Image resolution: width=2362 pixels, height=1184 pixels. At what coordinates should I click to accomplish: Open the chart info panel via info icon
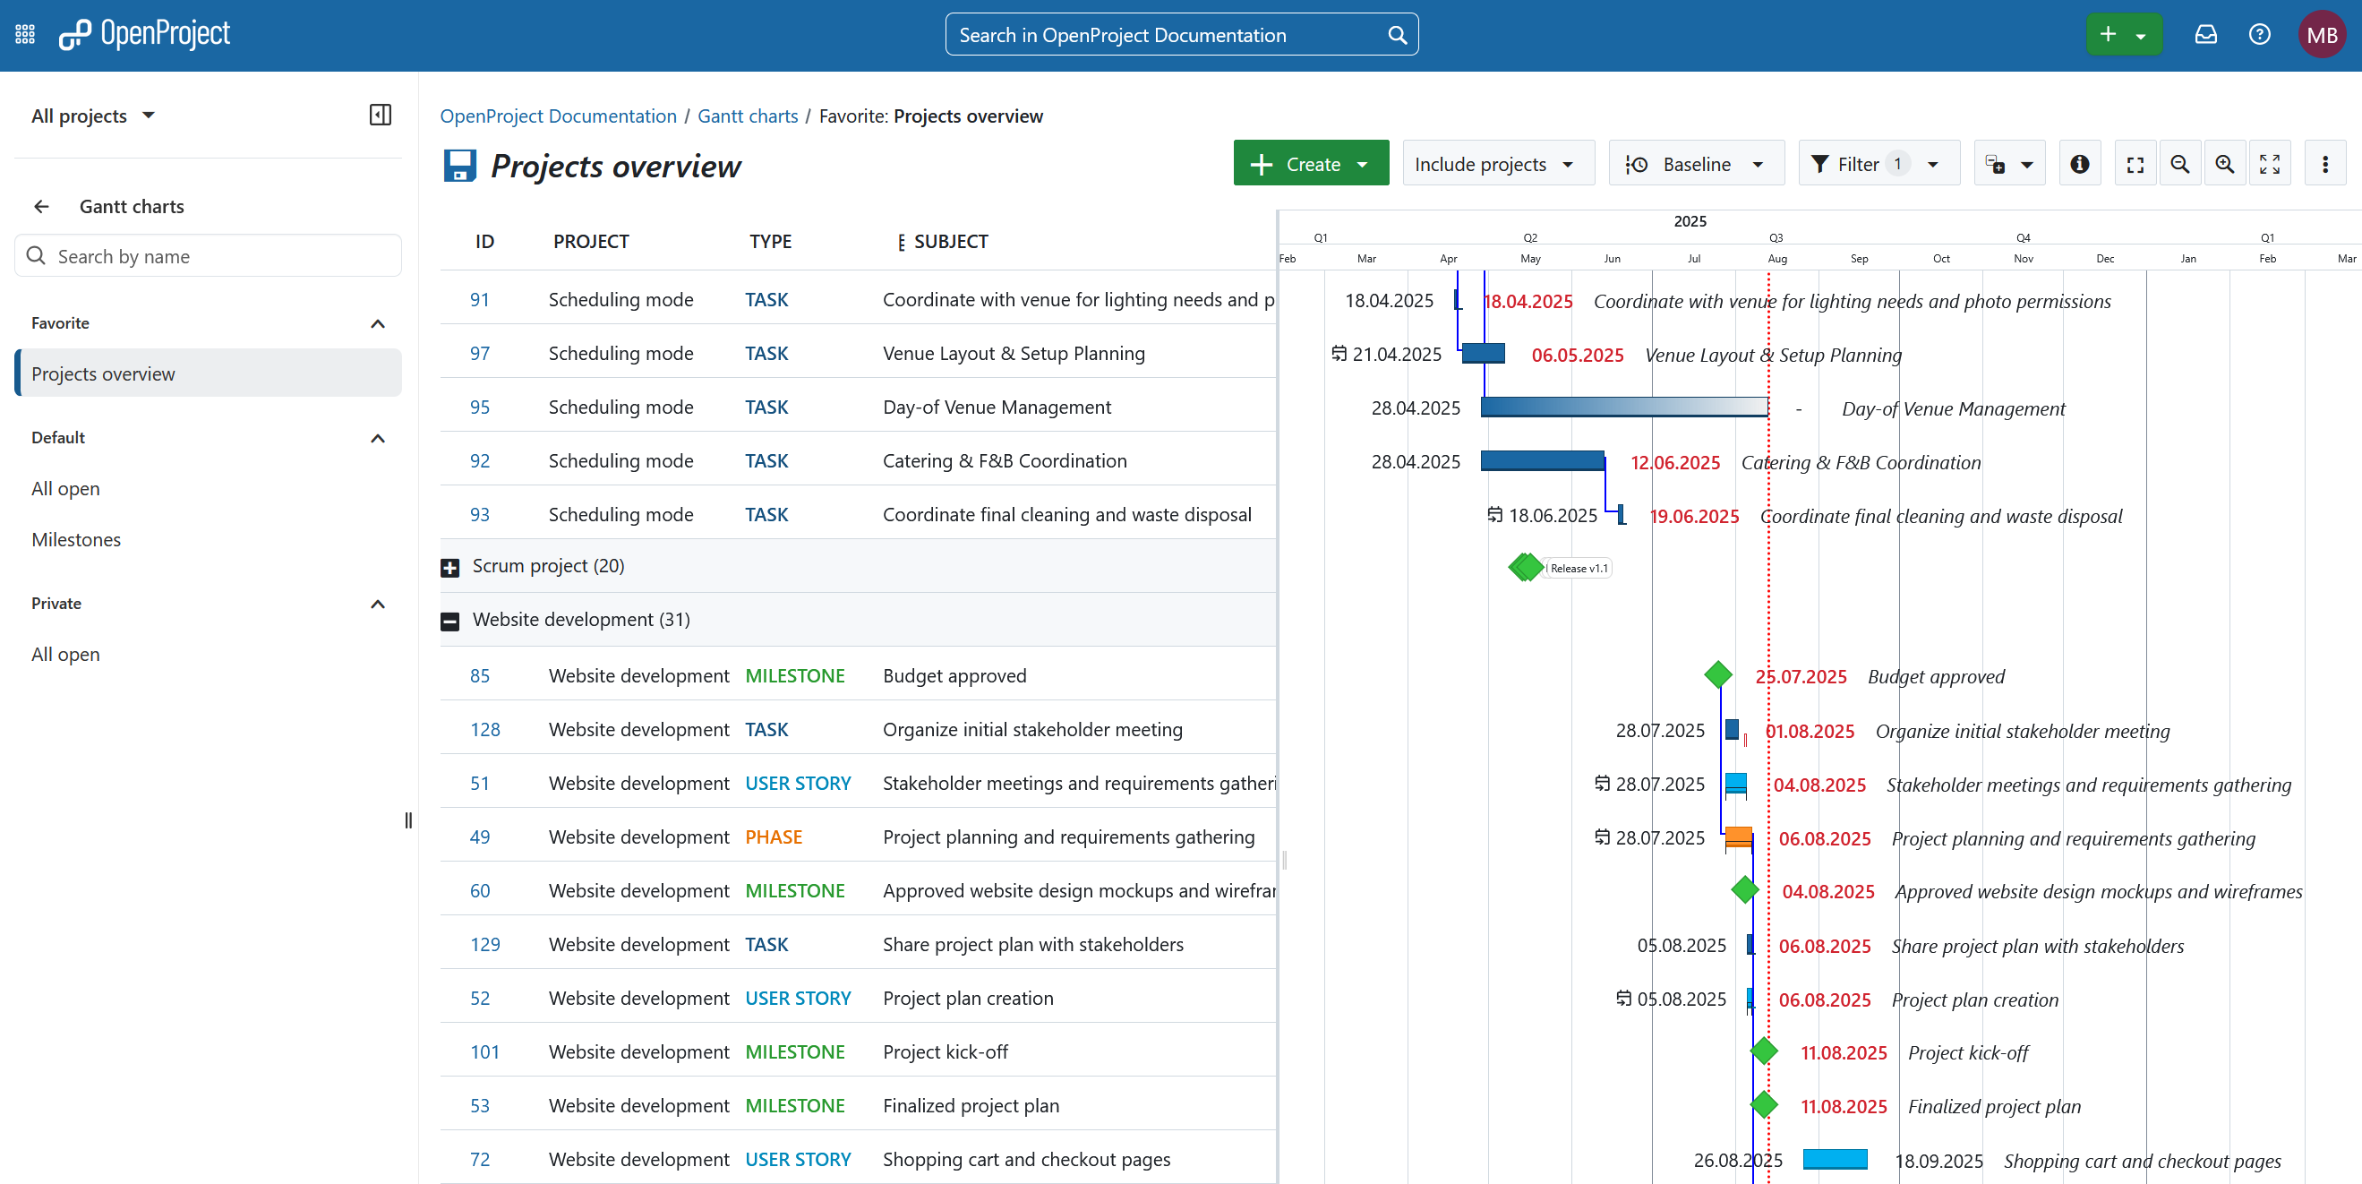(x=2080, y=163)
